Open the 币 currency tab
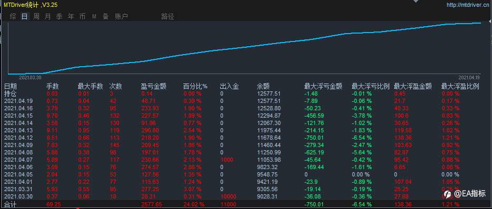492x209 pixels. 82,17
